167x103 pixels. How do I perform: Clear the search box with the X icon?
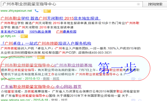point(138,4)
